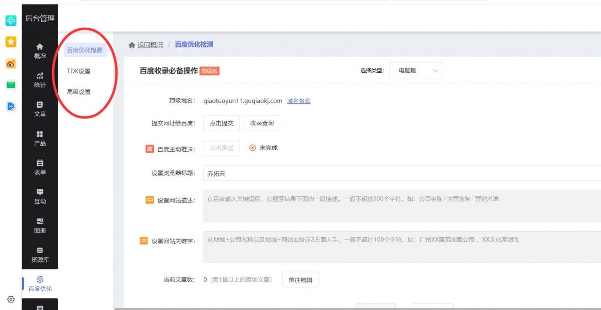Select the 互动 interaction icon
The height and width of the screenshot is (310, 601).
coord(40,197)
